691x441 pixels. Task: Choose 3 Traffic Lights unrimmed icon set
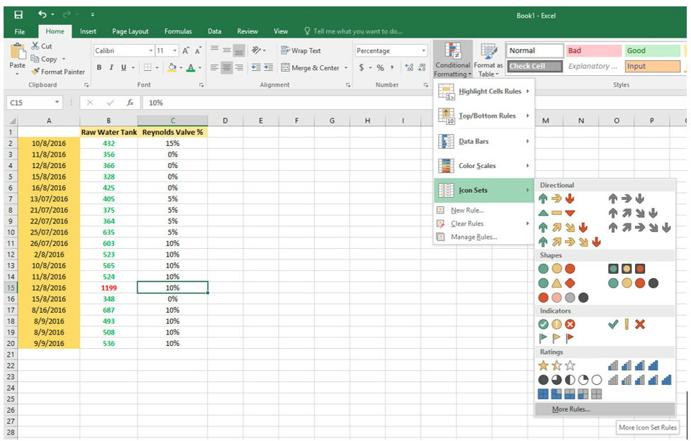(556, 269)
